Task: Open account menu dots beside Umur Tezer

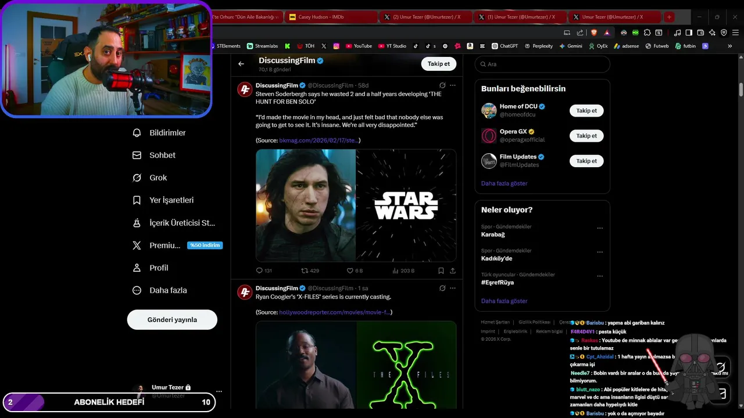Action: pos(219,391)
